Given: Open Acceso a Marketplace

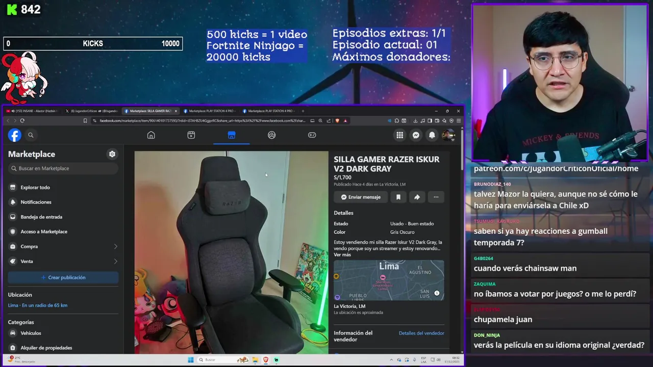Looking at the screenshot, I should [63, 232].
